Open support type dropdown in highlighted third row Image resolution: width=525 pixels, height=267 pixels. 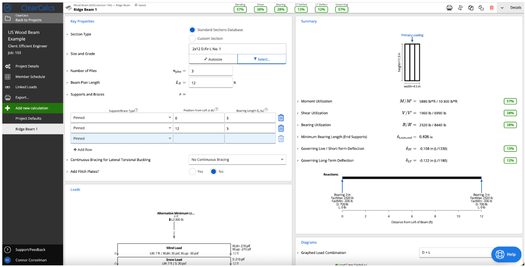[x=122, y=139]
